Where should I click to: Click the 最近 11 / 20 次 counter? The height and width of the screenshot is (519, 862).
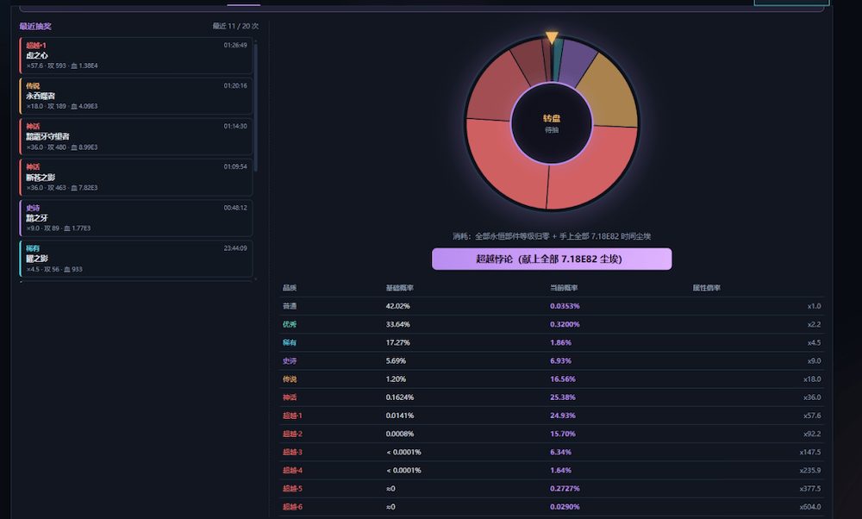(x=235, y=27)
